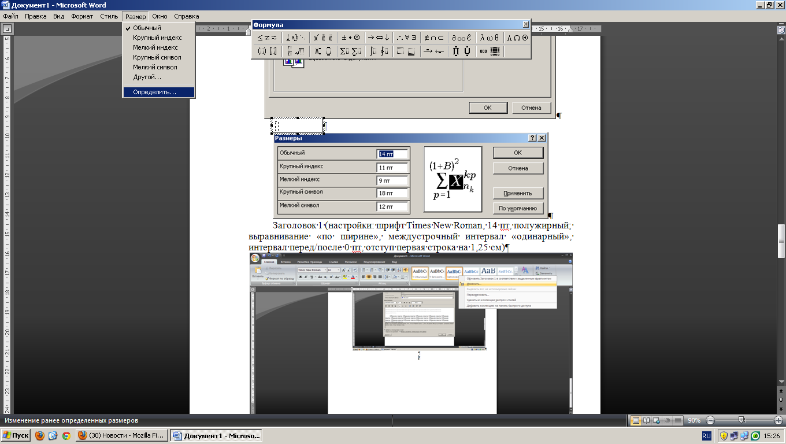Choose Мелкий символ from Размер menu
This screenshot has height=444, width=786.
(x=158, y=67)
